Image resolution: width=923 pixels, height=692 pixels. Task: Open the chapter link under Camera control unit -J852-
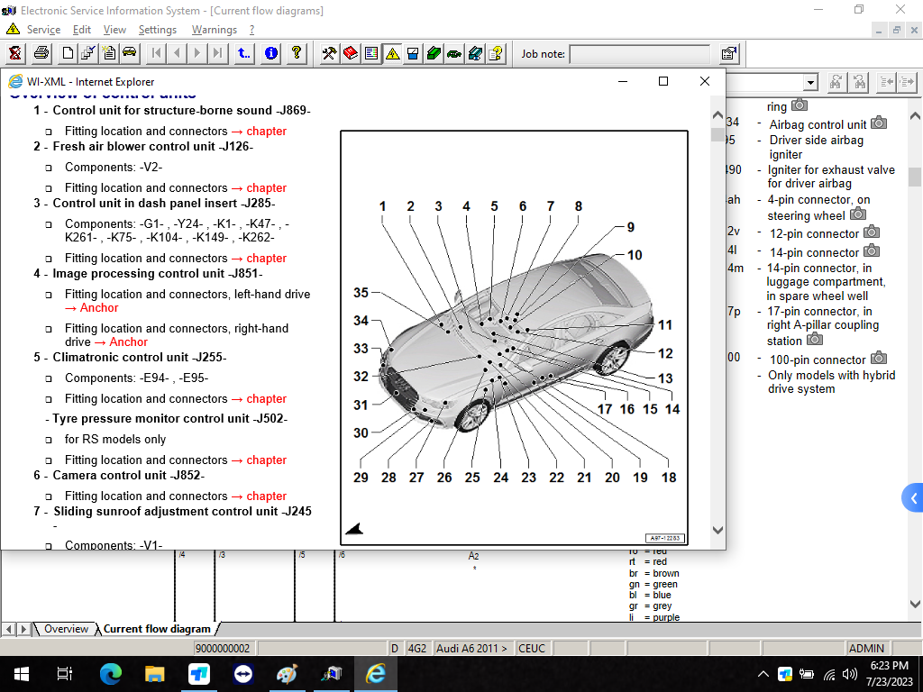click(266, 496)
